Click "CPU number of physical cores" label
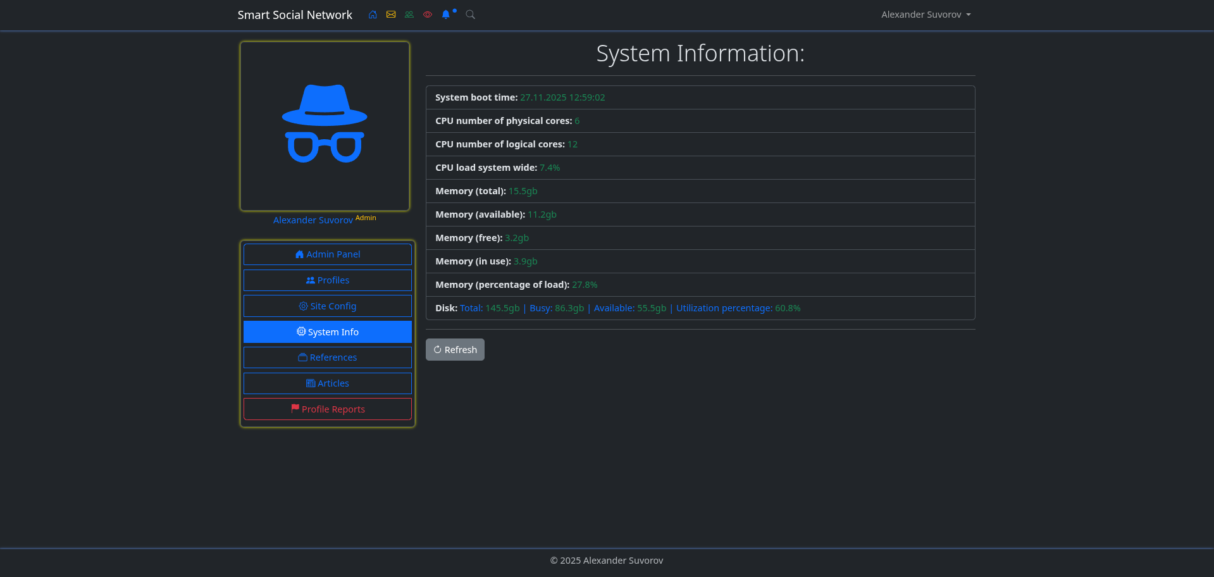The image size is (1214, 577). point(504,121)
